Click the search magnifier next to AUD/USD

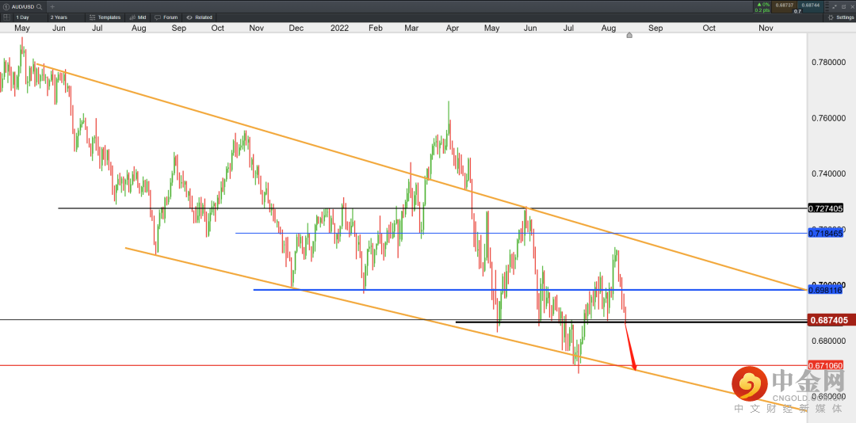pos(39,7)
